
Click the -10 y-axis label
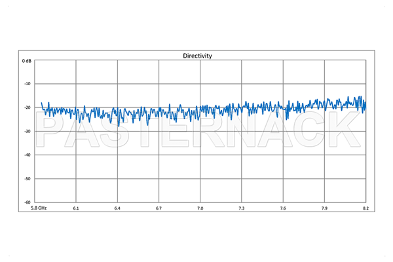tap(28, 84)
